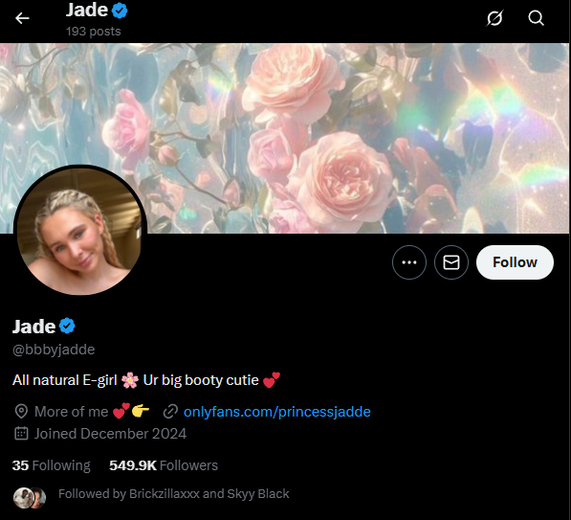Screen dimensions: 571x520
Task: Click the link chain icon before the URL
Action: [x=170, y=412]
